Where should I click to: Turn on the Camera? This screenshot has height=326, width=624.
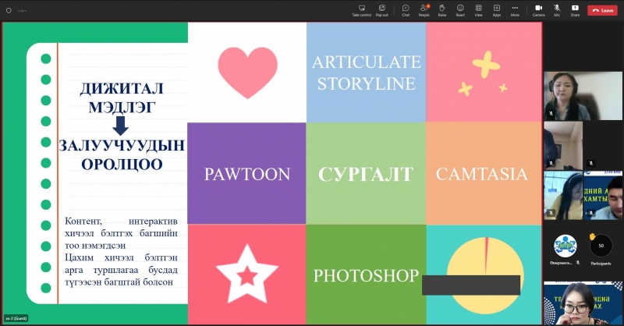pyautogui.click(x=538, y=9)
